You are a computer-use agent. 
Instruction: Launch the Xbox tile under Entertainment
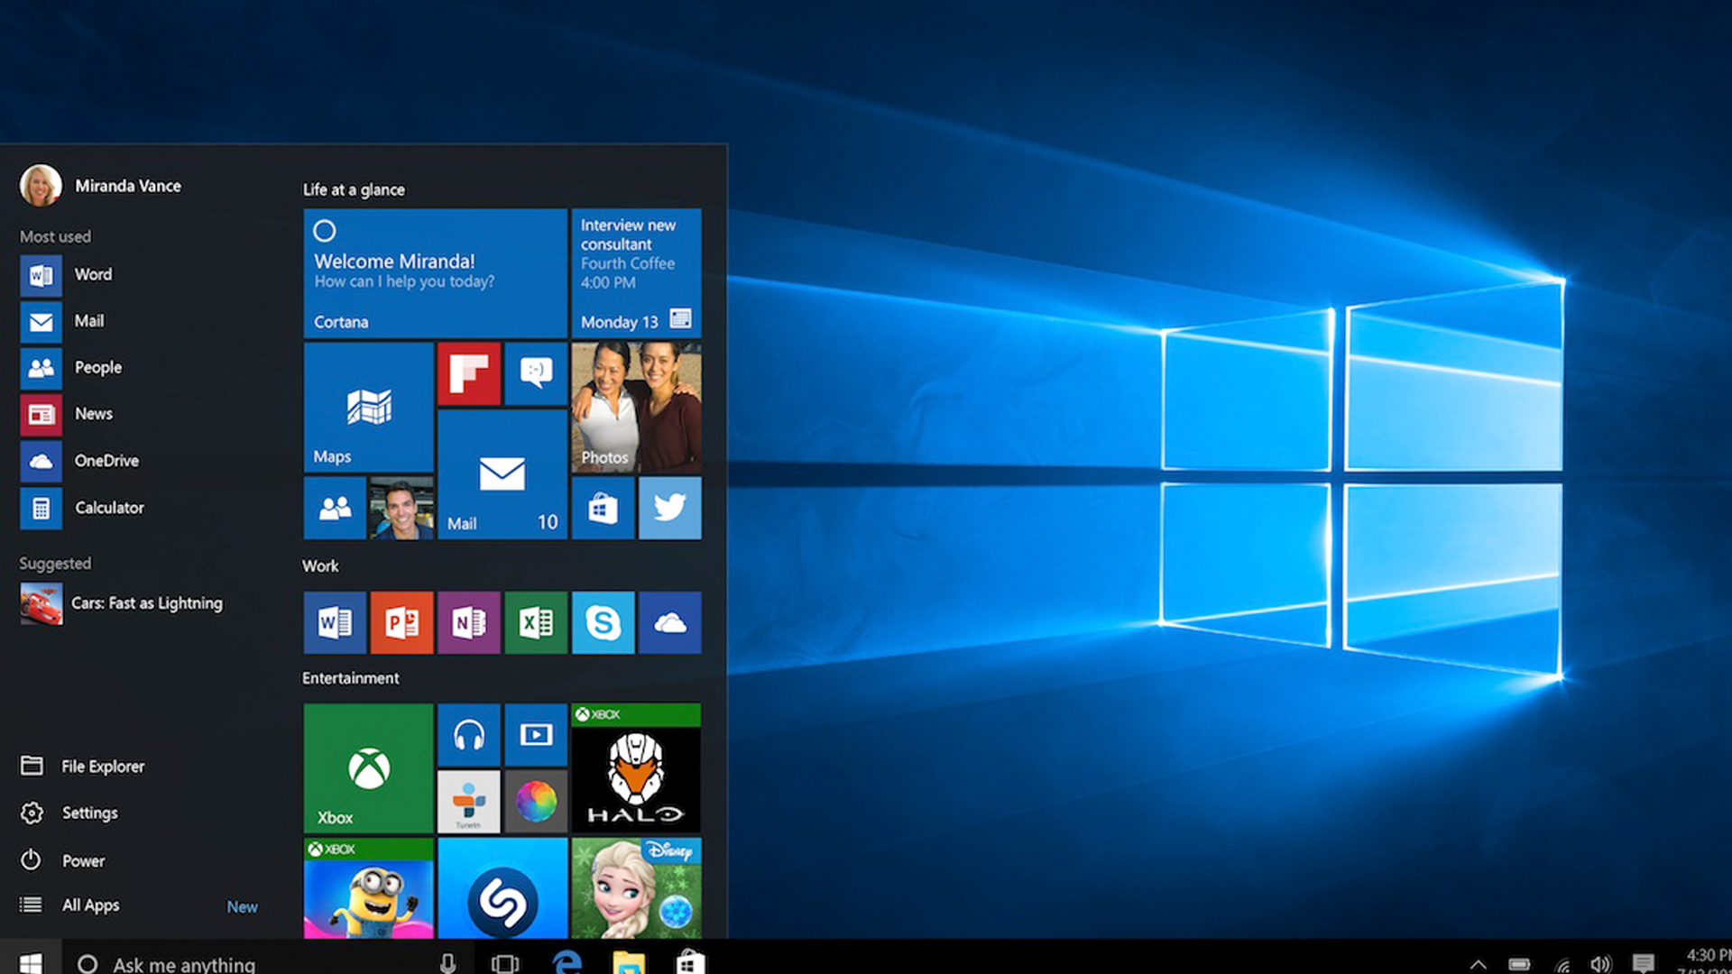click(x=367, y=767)
